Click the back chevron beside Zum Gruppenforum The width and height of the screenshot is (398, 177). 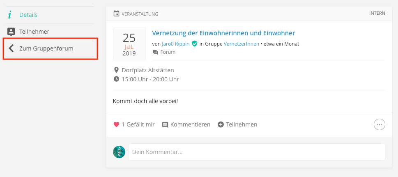(x=11, y=48)
